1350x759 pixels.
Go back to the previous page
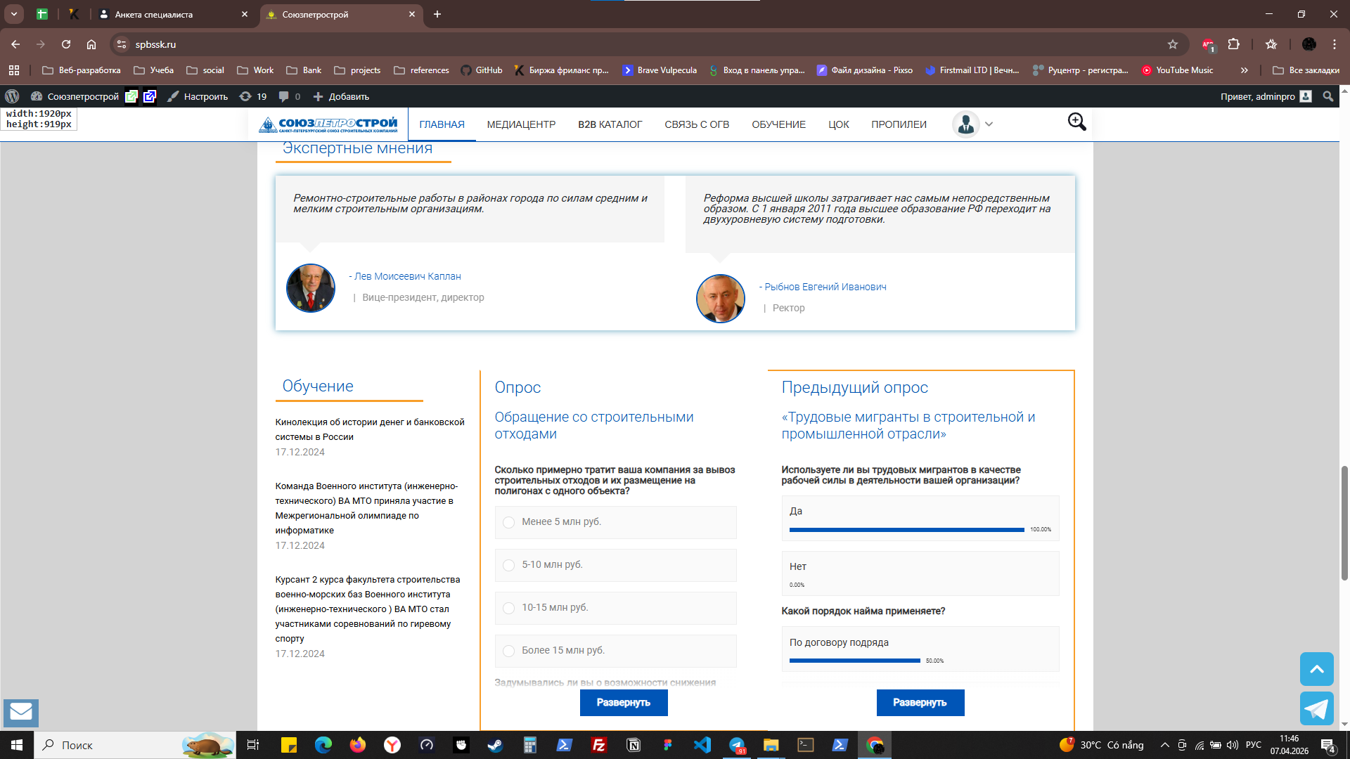[x=15, y=44]
